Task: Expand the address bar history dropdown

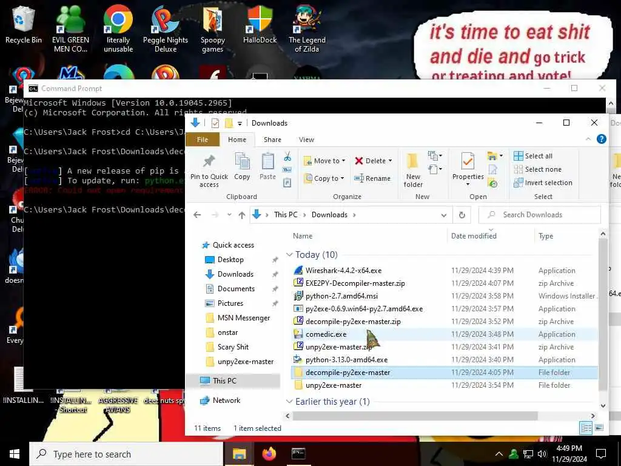Action: point(444,215)
